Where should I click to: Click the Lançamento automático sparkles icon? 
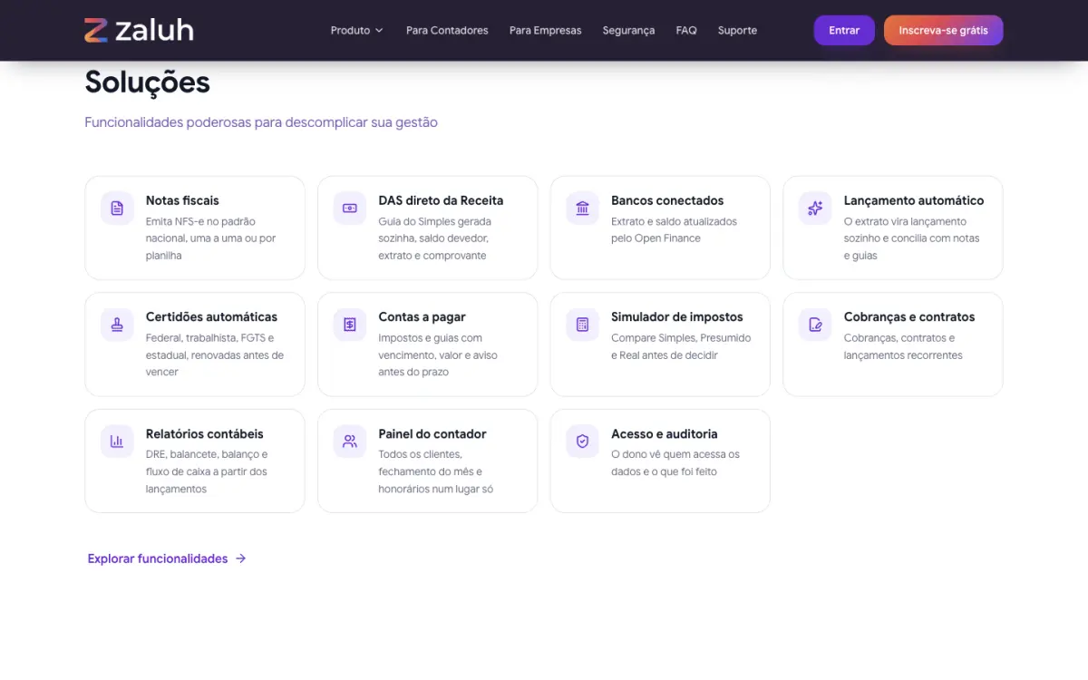click(815, 209)
